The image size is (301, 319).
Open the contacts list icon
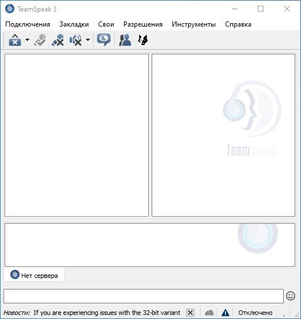(x=125, y=40)
